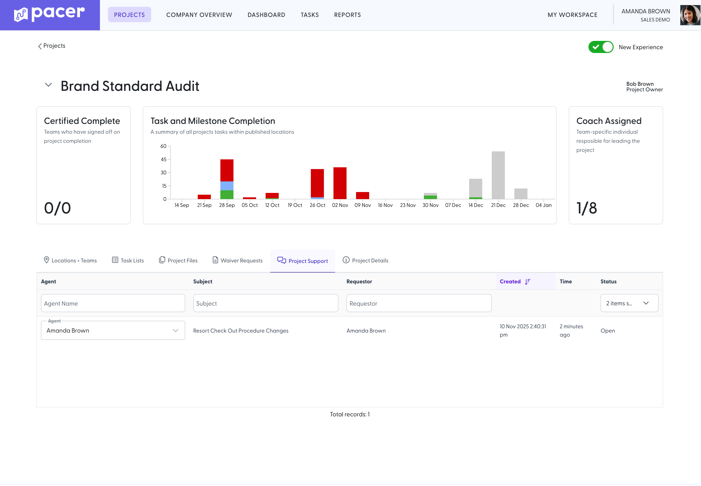Click the Project Details info icon
This screenshot has width=701, height=486.
click(346, 260)
